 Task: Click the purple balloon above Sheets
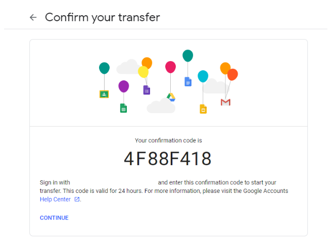click(x=124, y=86)
